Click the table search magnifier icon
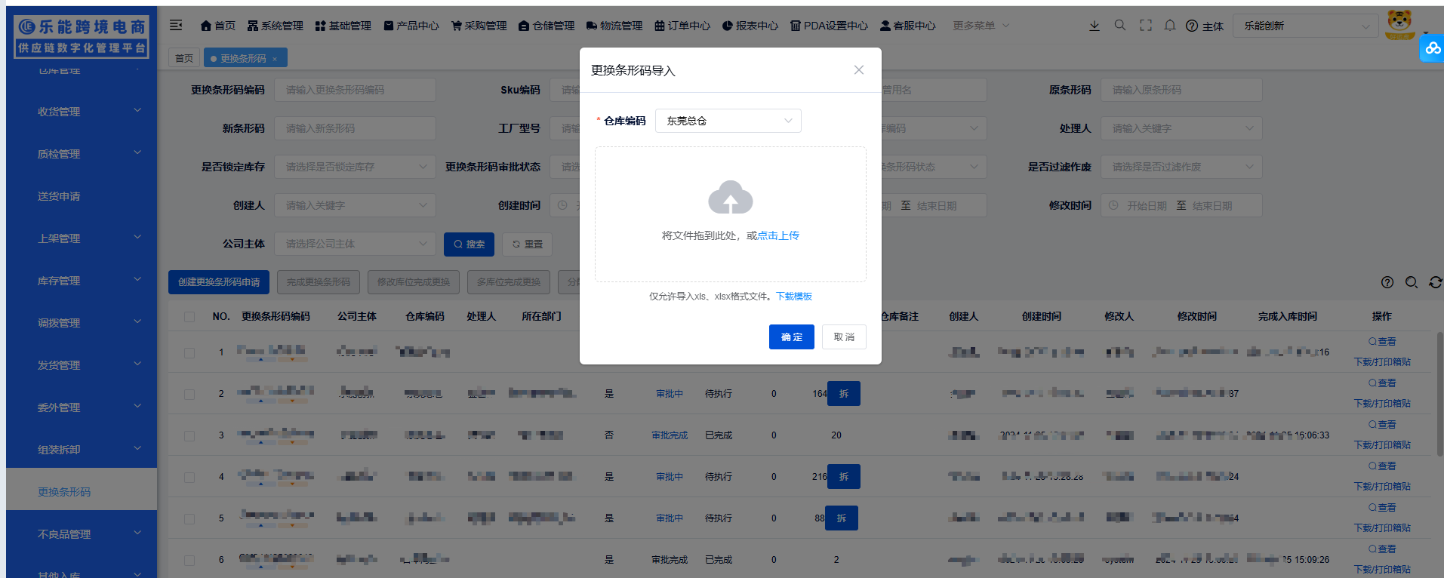 [x=1412, y=282]
